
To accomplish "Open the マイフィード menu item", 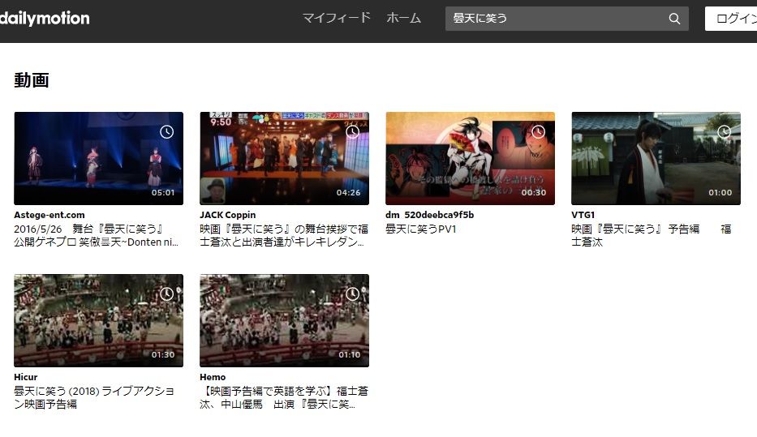I will click(x=336, y=18).
